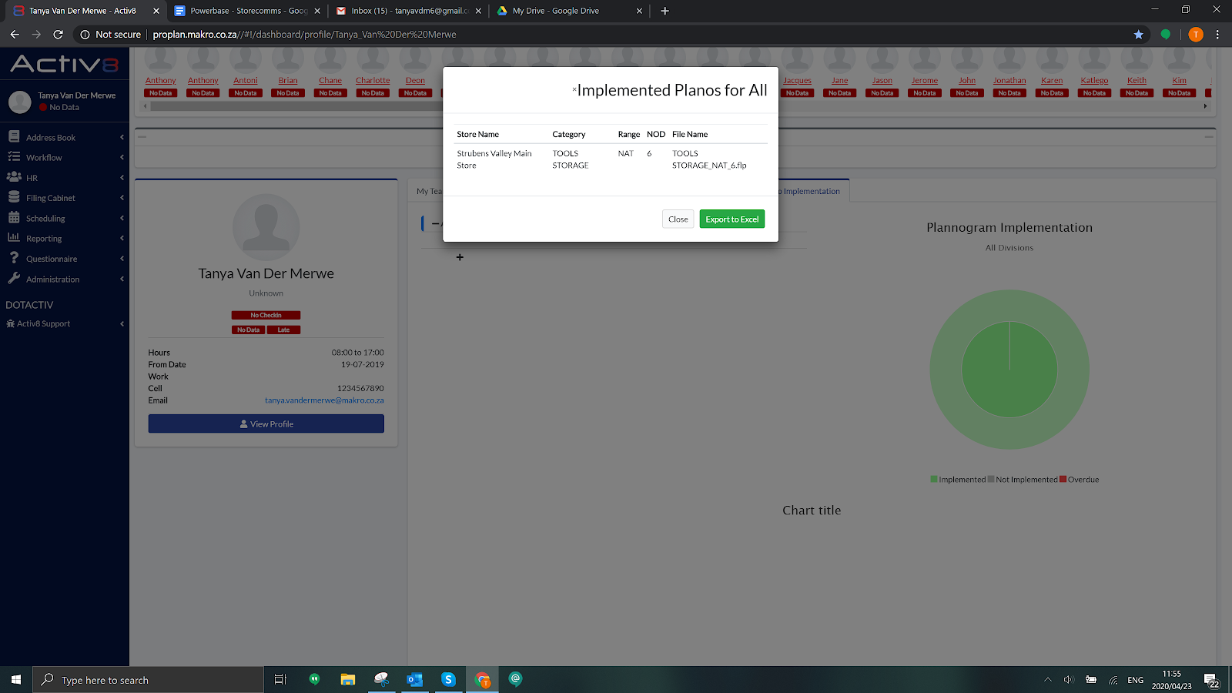
Task: Collapse the tree row with the minus icon
Action: coord(435,223)
